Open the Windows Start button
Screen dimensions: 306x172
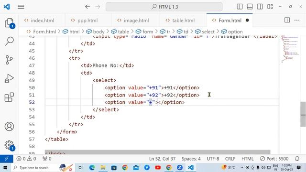coord(5,168)
